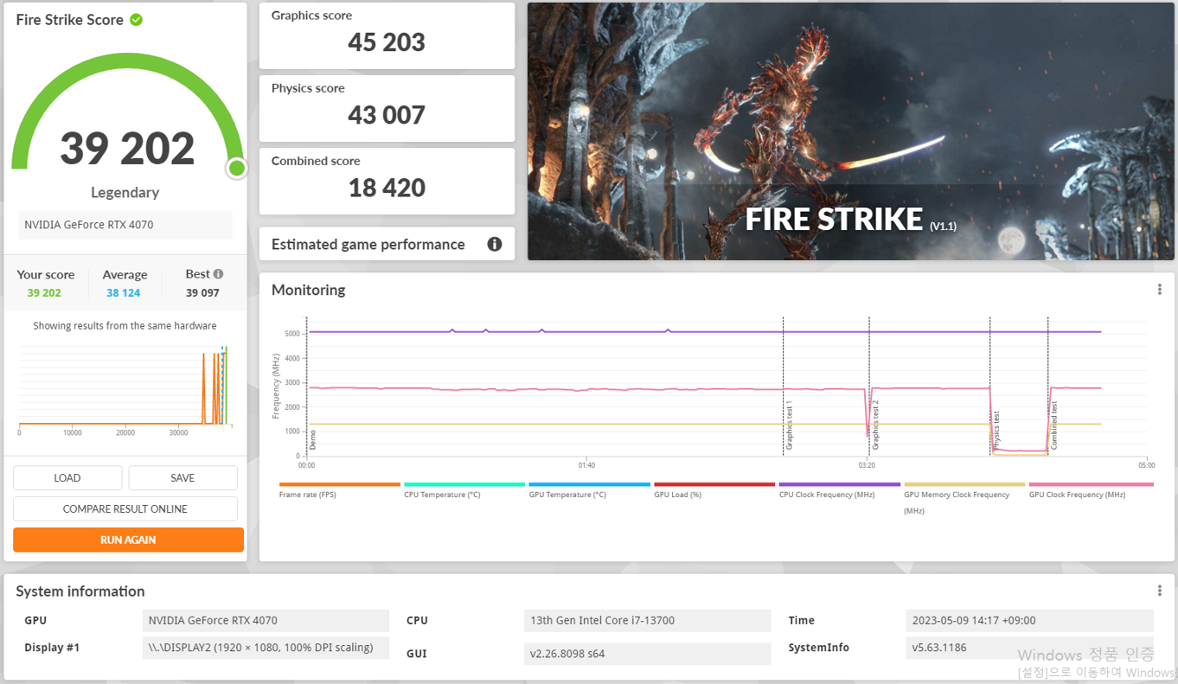This screenshot has height=684, width=1178.
Task: Toggle the Frame rate (FPS) legend swatch
Action: (x=340, y=484)
